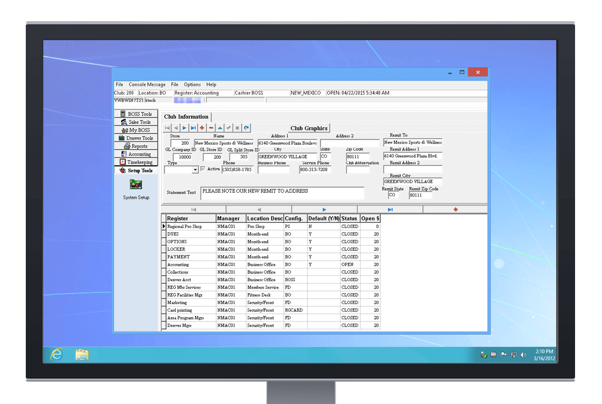Click the Service Phone field
This screenshot has width=602, height=404.
tap(315, 169)
